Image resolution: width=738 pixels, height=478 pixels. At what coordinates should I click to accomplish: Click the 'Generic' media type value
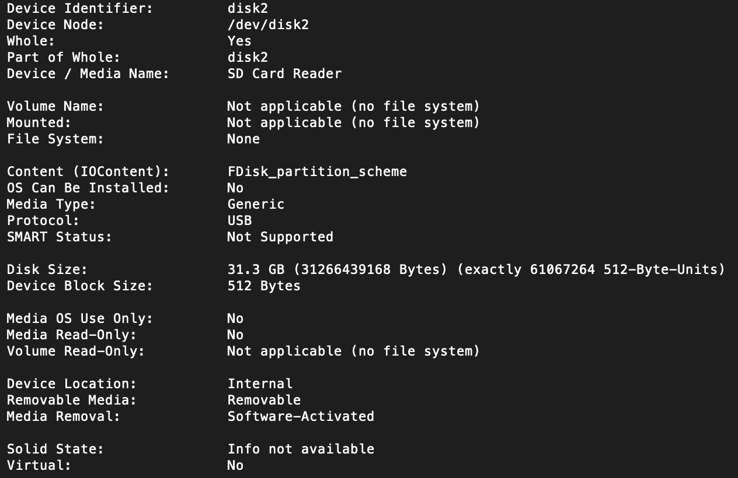[x=256, y=205]
